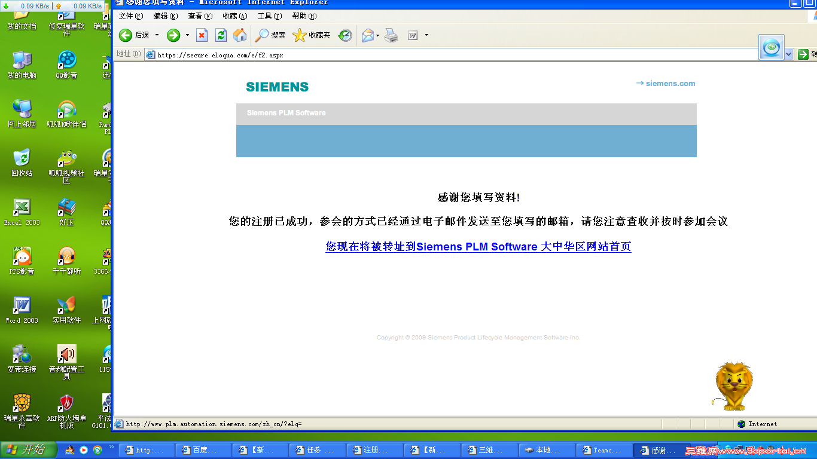Click the Rising lion mascot
This screenshot has height=459, width=817.
pyautogui.click(x=734, y=387)
